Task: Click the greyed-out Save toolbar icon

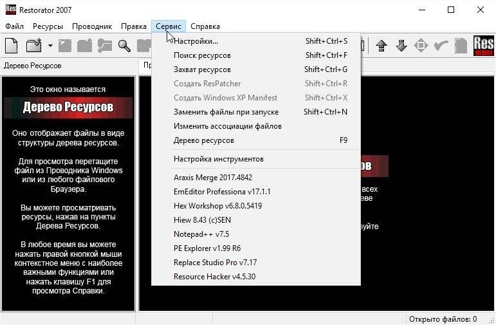Action: tap(65, 46)
